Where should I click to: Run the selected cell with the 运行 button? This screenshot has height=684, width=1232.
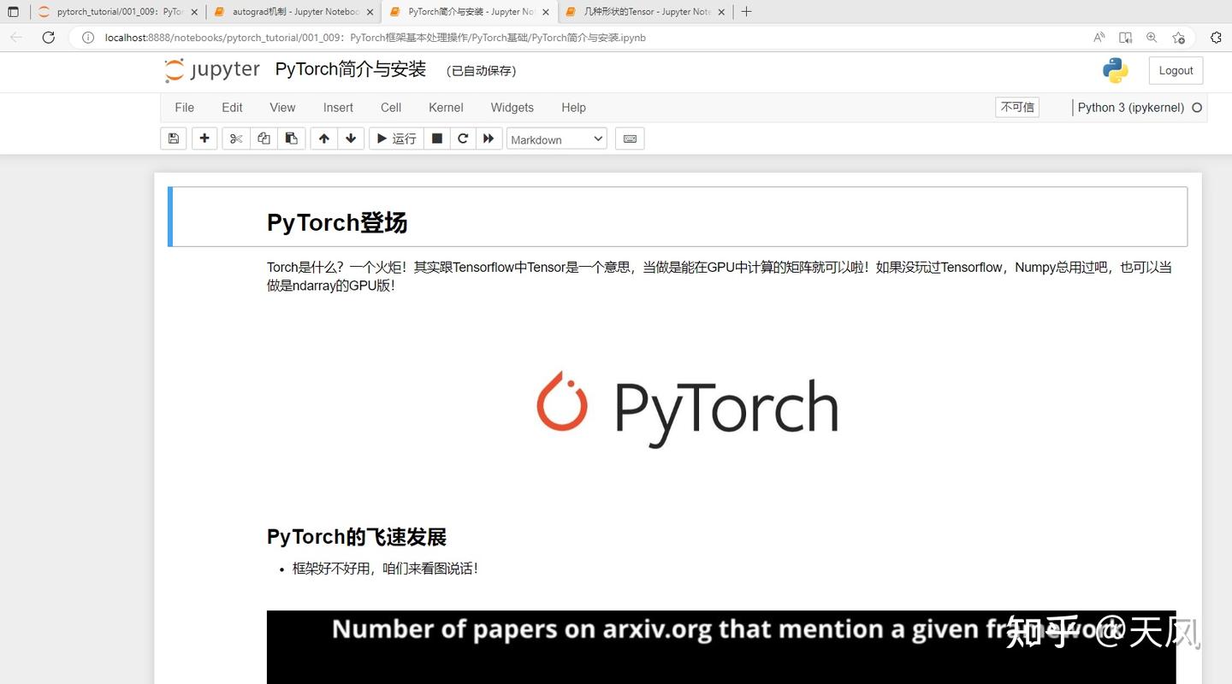click(395, 138)
